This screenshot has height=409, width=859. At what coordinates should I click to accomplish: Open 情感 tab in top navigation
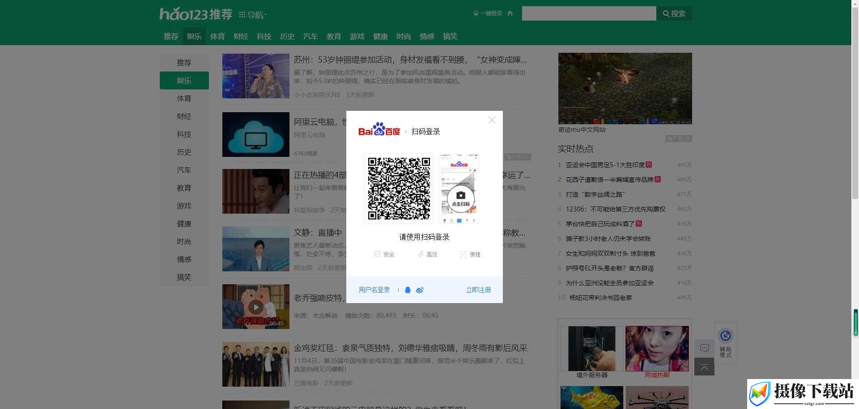(427, 36)
